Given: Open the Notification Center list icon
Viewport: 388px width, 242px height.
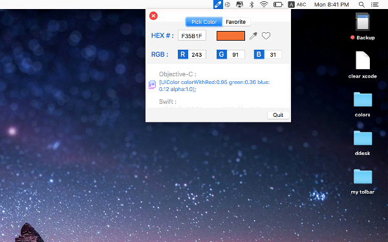Looking at the screenshot, I should tap(374, 5).
